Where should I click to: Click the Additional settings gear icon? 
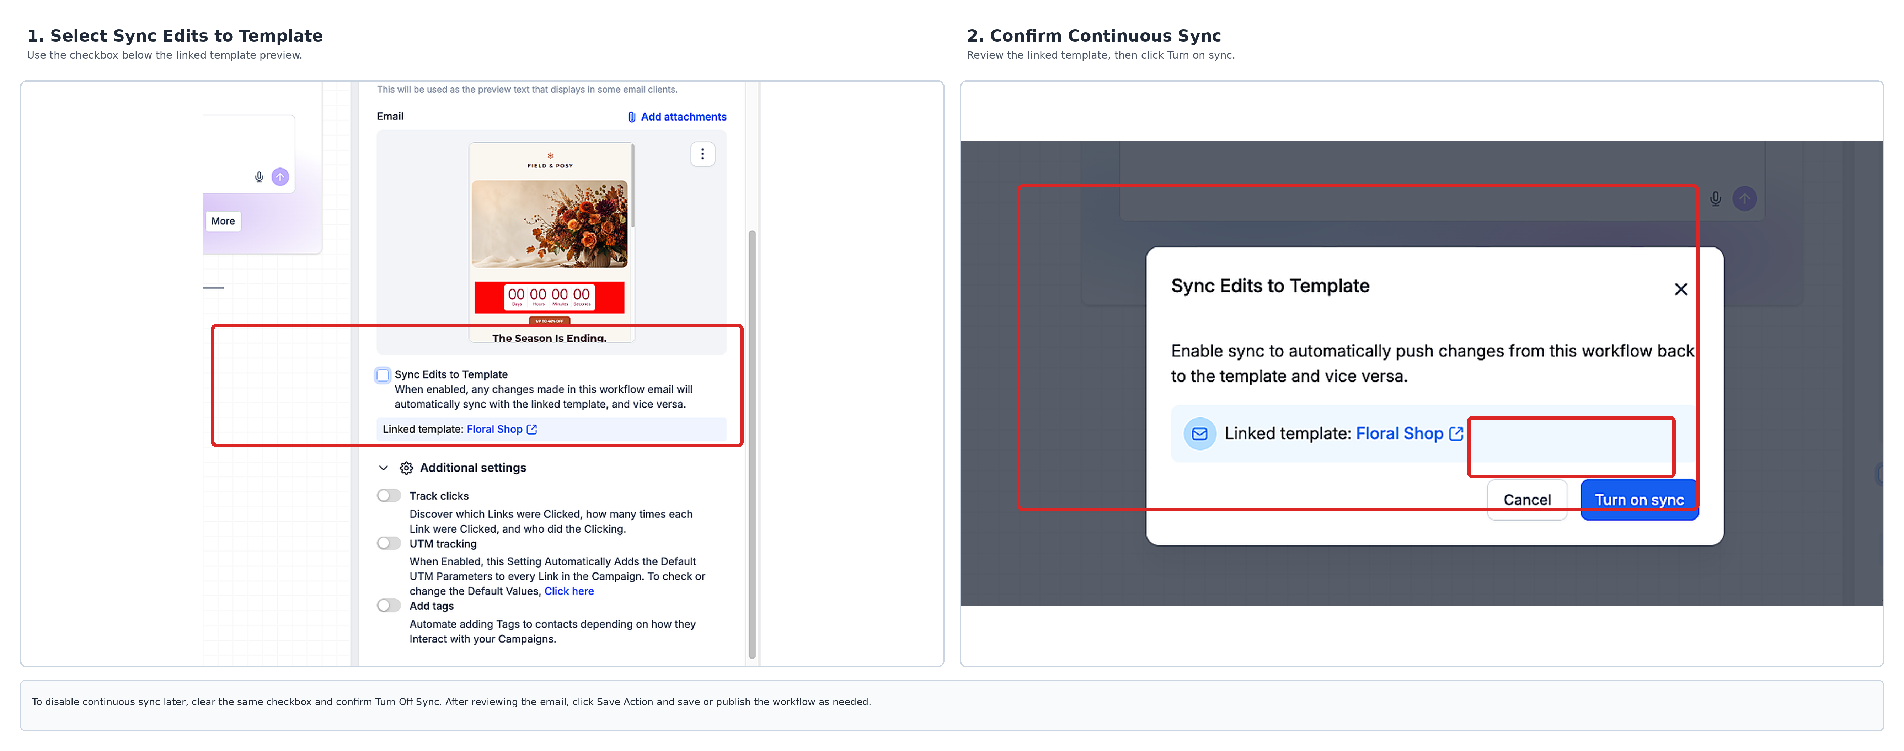coord(407,468)
